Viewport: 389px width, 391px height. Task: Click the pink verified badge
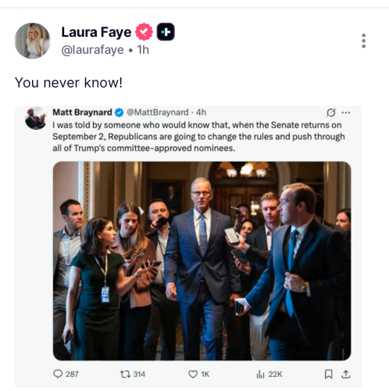click(x=144, y=32)
